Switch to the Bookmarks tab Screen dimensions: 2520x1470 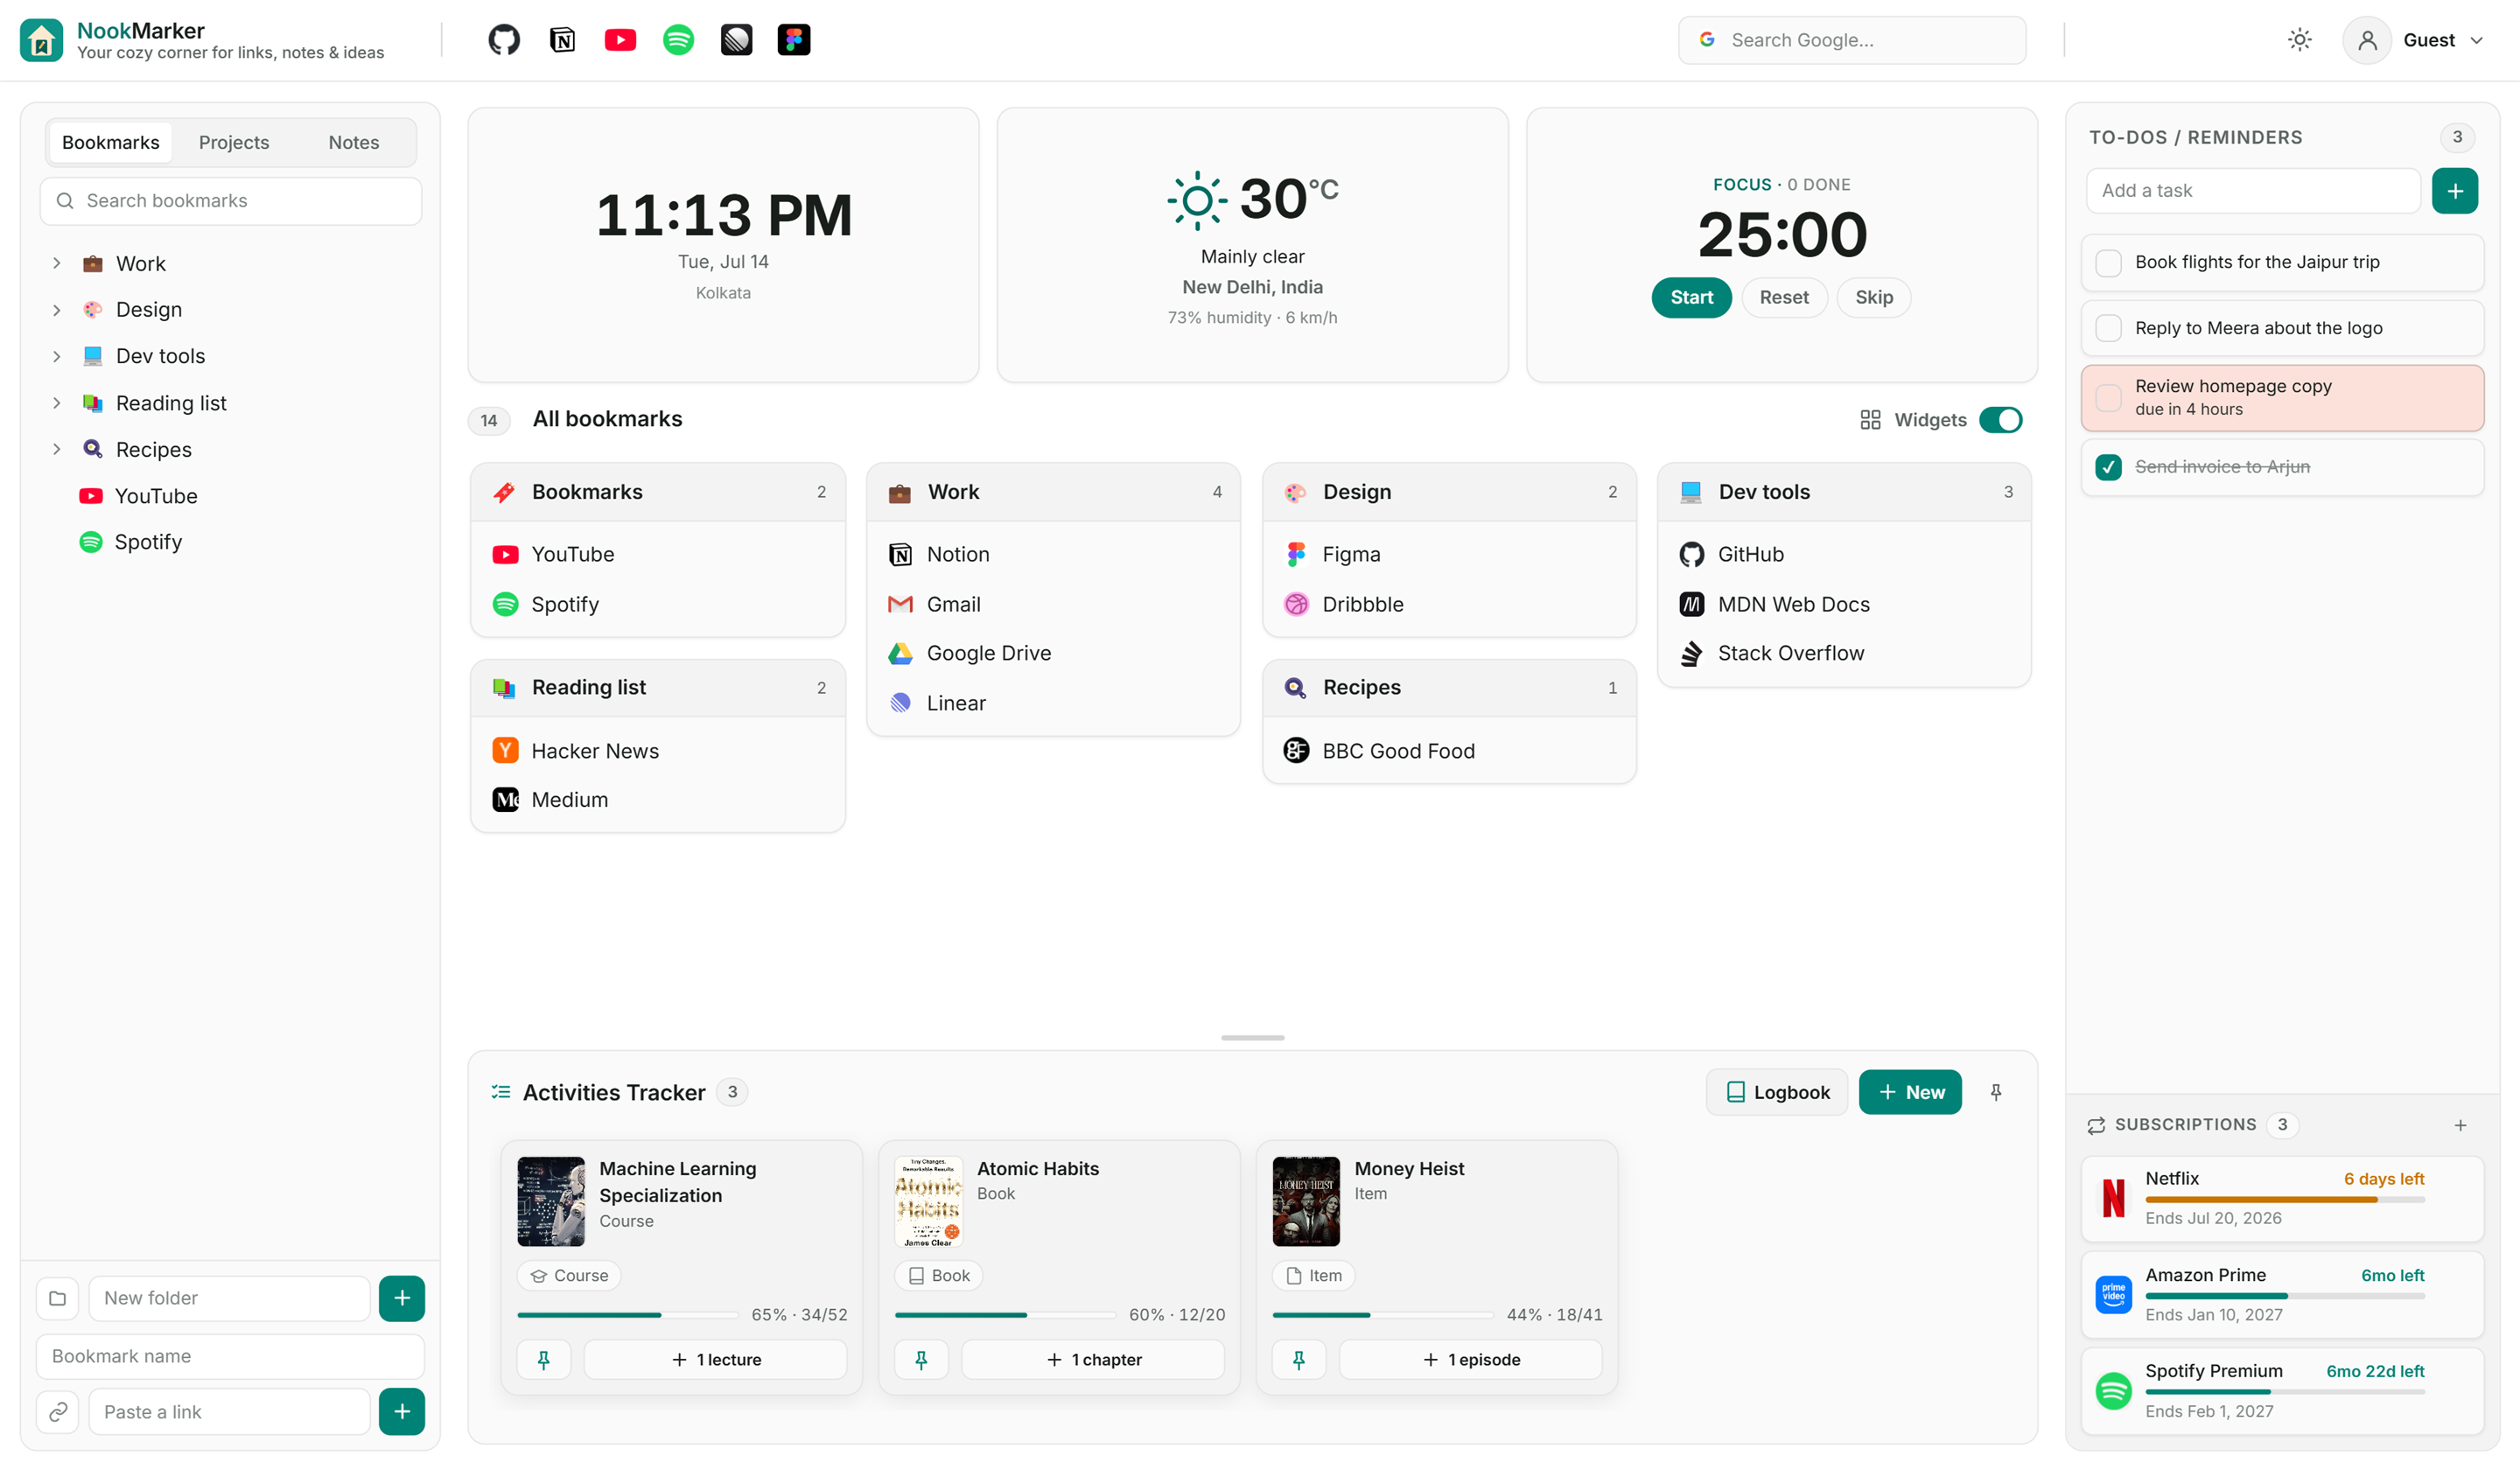coord(110,142)
